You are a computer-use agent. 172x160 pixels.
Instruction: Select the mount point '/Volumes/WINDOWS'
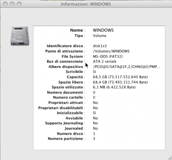[111, 51]
